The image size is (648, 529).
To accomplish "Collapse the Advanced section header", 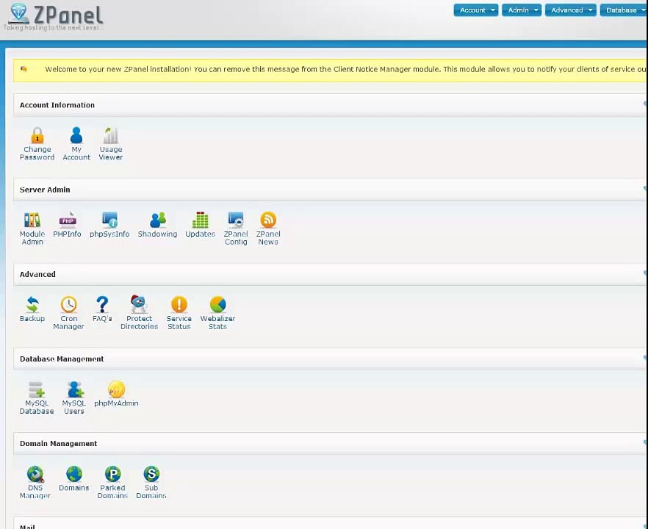I will pos(645,273).
